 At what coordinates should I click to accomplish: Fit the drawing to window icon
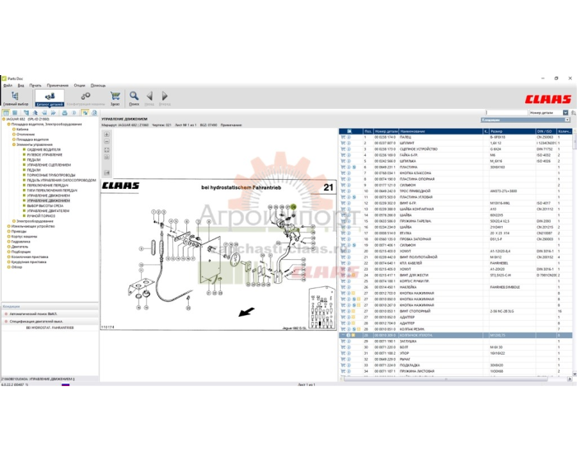point(106,150)
